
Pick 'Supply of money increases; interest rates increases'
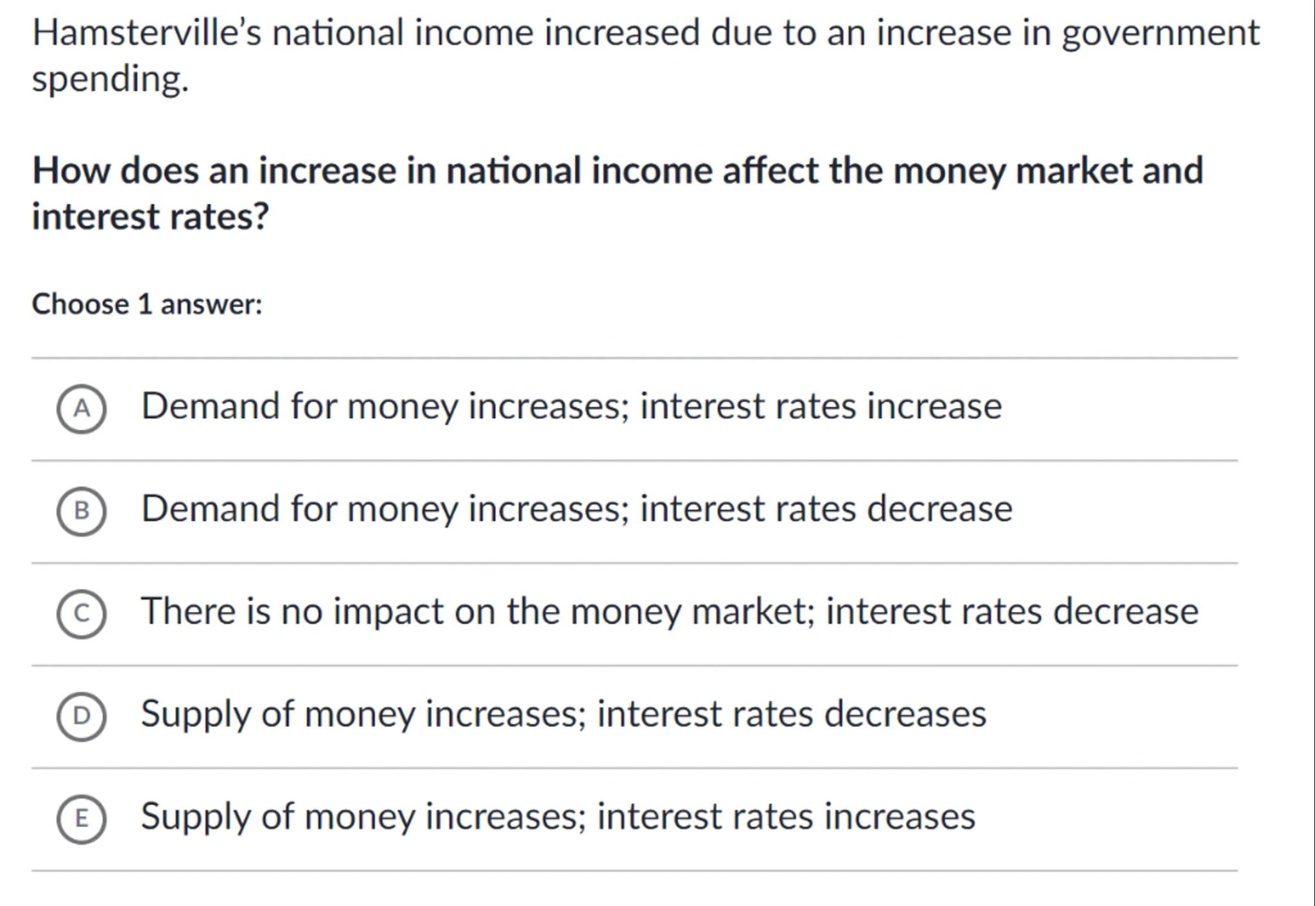click(x=557, y=817)
